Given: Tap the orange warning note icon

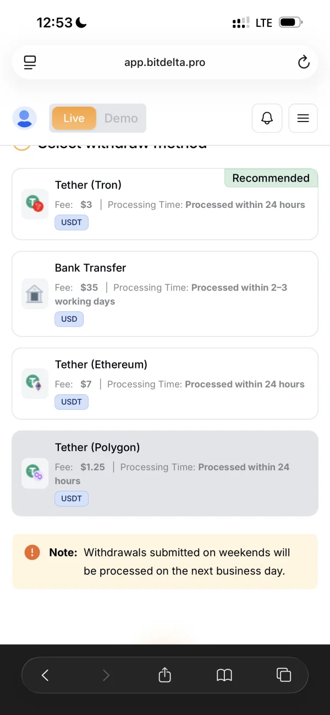Looking at the screenshot, I should [x=32, y=552].
